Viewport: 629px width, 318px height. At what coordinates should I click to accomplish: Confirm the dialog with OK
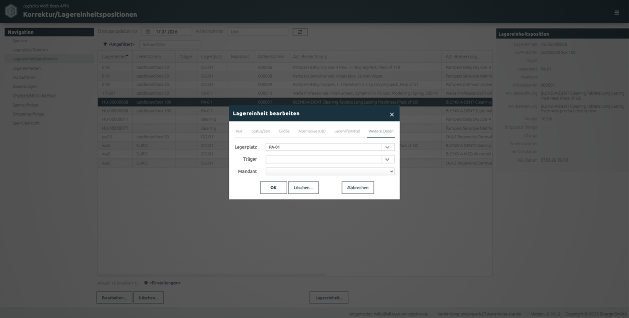[273, 187]
